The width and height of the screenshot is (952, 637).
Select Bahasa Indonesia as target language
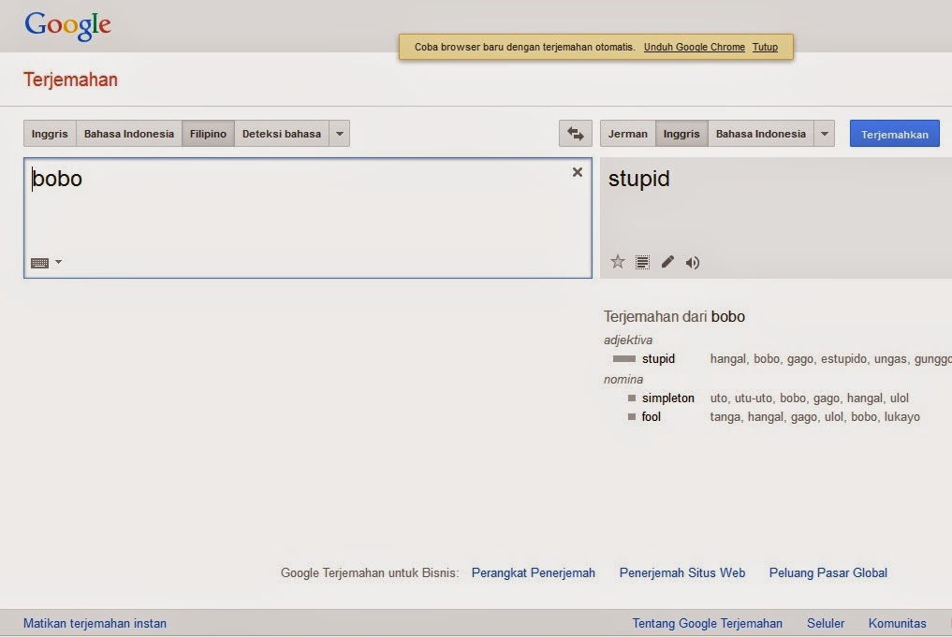761,134
